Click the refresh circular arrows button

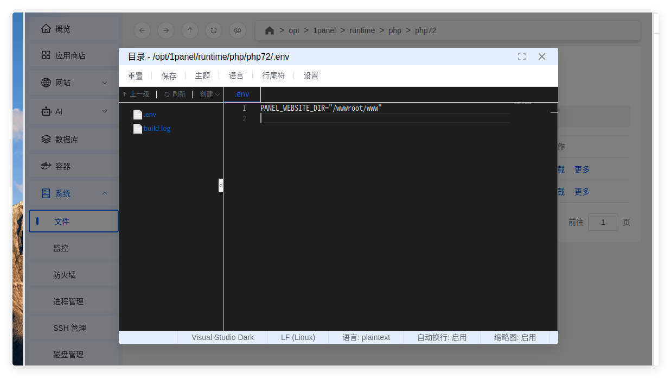(x=214, y=30)
